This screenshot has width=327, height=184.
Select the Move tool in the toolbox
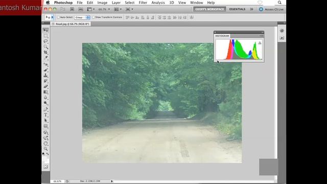coord(45,31)
